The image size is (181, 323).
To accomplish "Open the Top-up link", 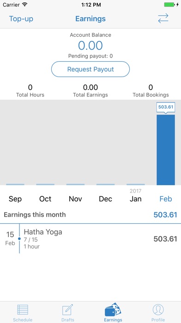I will pos(21,19).
